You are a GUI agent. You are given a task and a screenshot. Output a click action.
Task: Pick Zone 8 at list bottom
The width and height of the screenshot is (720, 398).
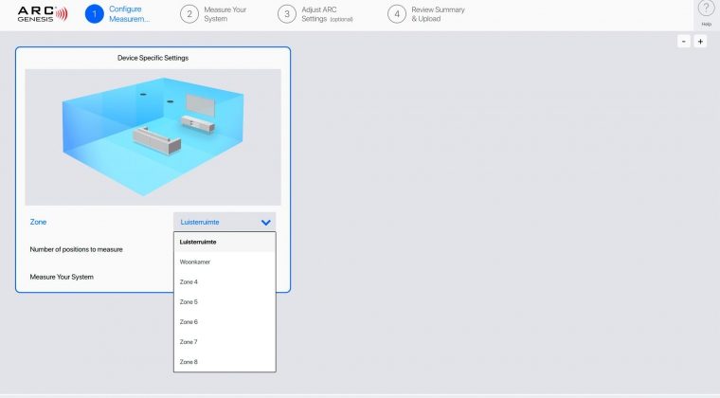(x=225, y=362)
